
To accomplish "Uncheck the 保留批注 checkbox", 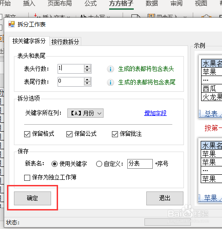I will (x=115, y=134).
